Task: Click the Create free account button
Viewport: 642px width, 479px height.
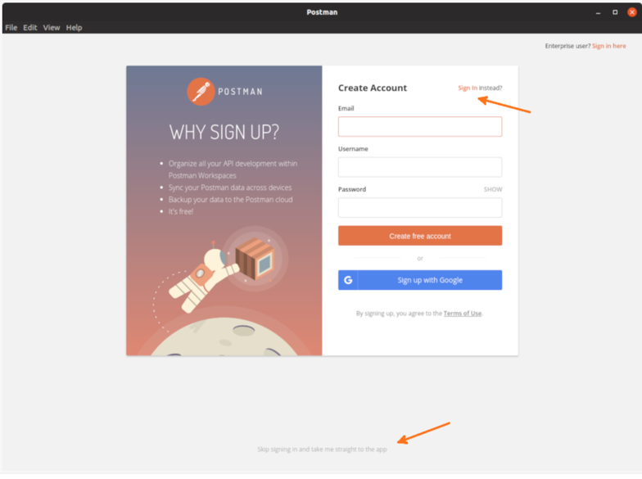Action: (x=419, y=236)
